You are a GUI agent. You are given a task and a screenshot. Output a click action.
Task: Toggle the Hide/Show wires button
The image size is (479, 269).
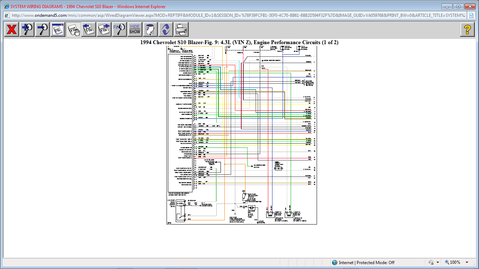click(x=135, y=29)
